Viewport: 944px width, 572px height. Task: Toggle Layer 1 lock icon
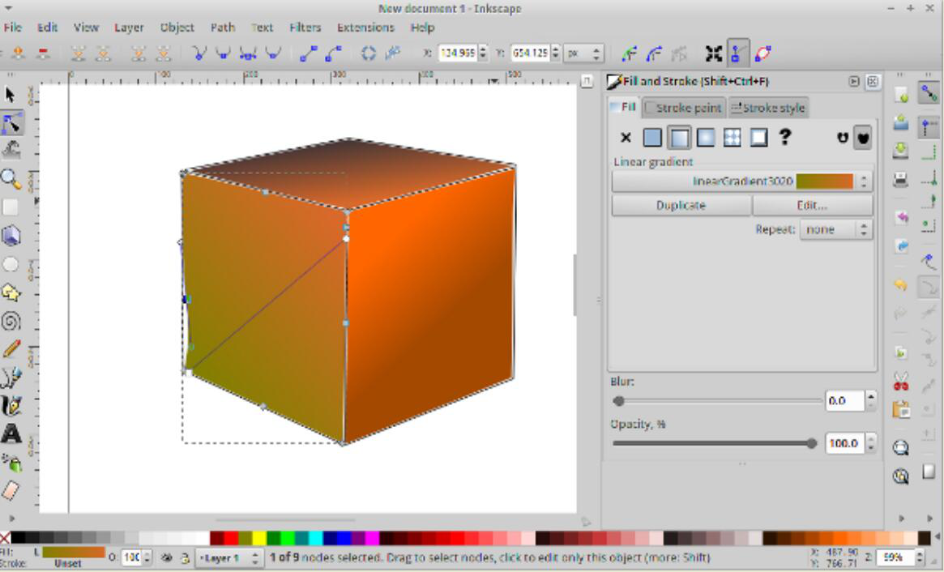click(184, 558)
